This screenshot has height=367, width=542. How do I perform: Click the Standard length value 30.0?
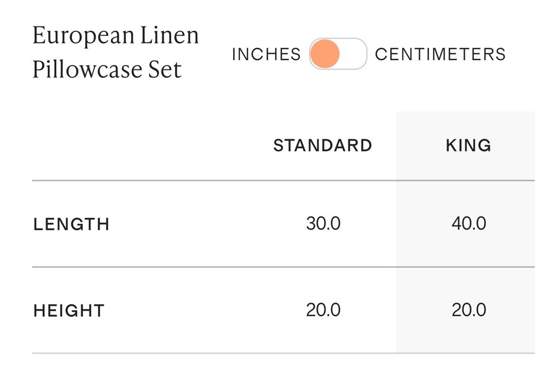(x=323, y=224)
